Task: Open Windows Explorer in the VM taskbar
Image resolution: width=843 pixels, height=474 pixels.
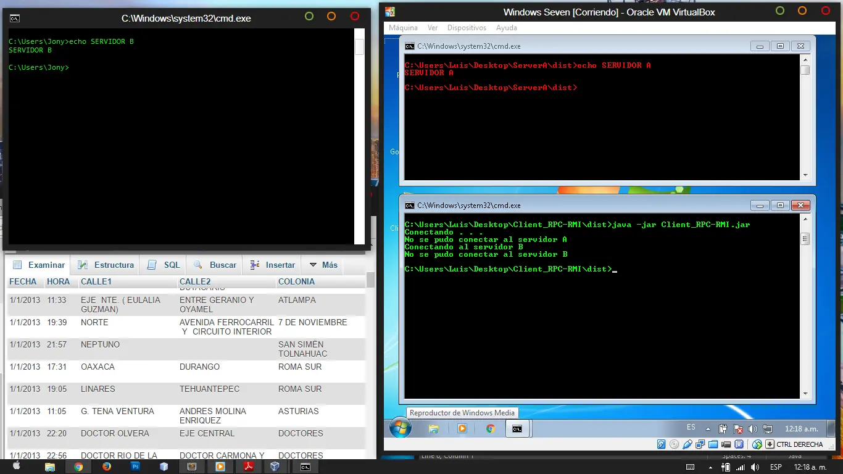Action: 434,428
